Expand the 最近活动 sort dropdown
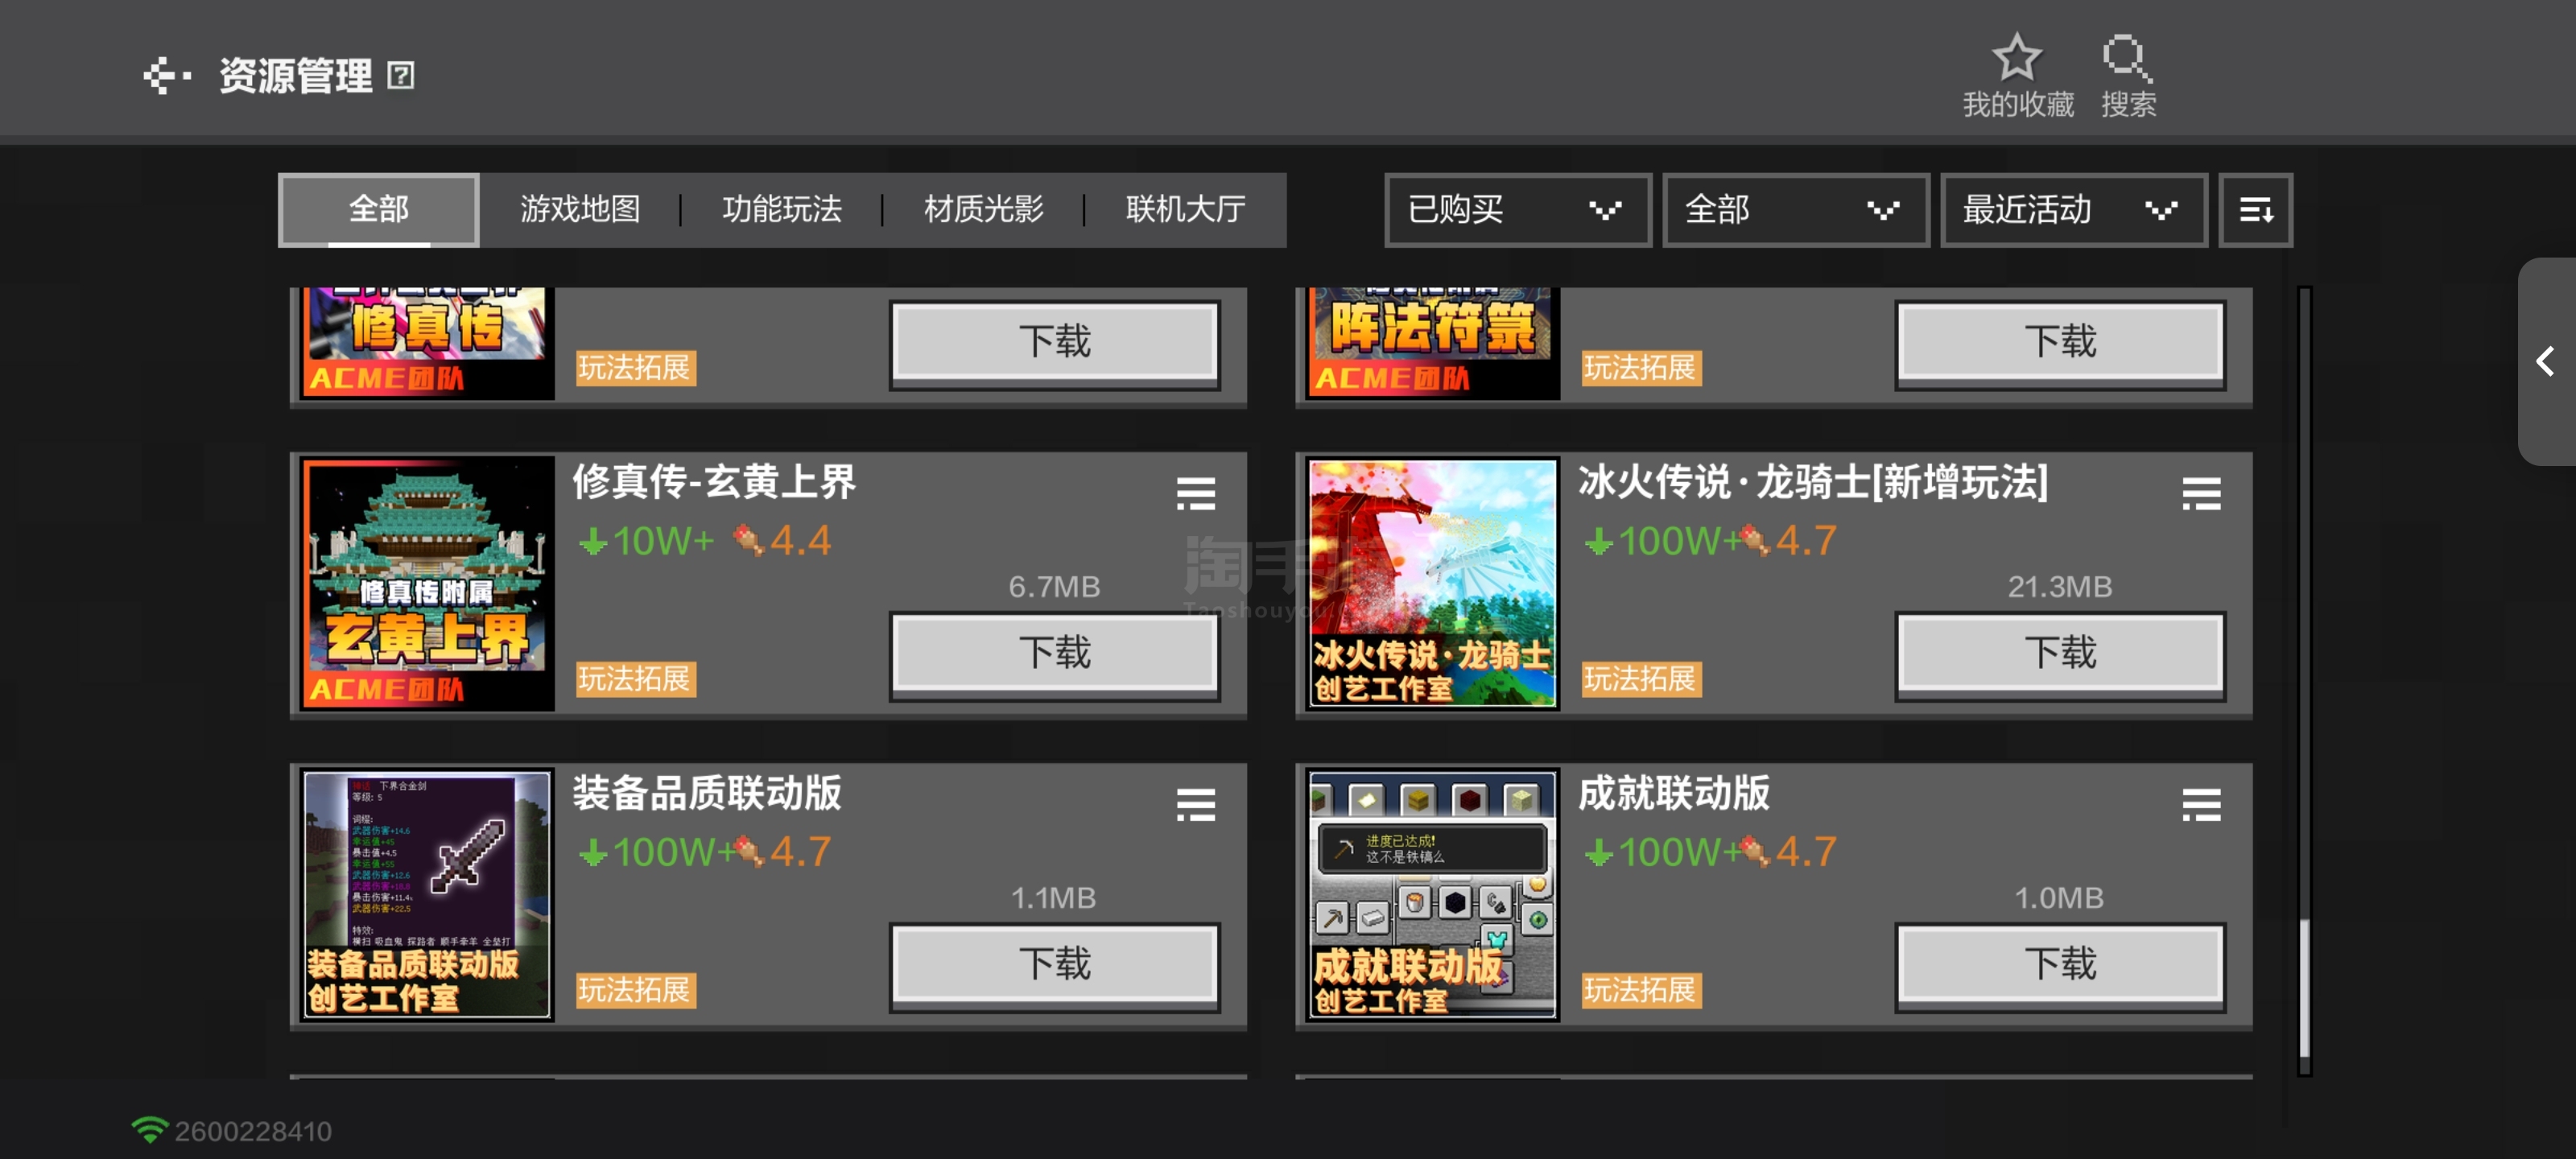2576x1159 pixels. pyautogui.click(x=2072, y=210)
